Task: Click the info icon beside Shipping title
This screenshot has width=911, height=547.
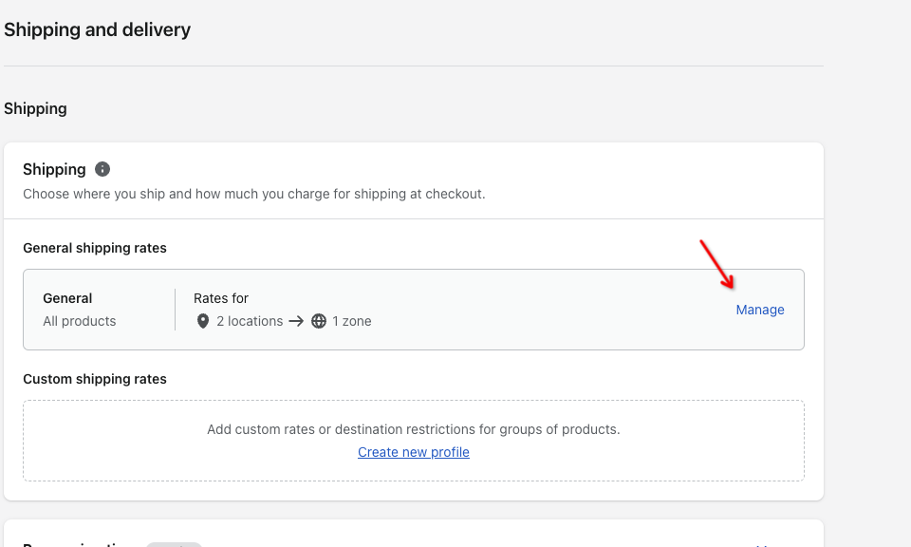Action: tap(102, 169)
